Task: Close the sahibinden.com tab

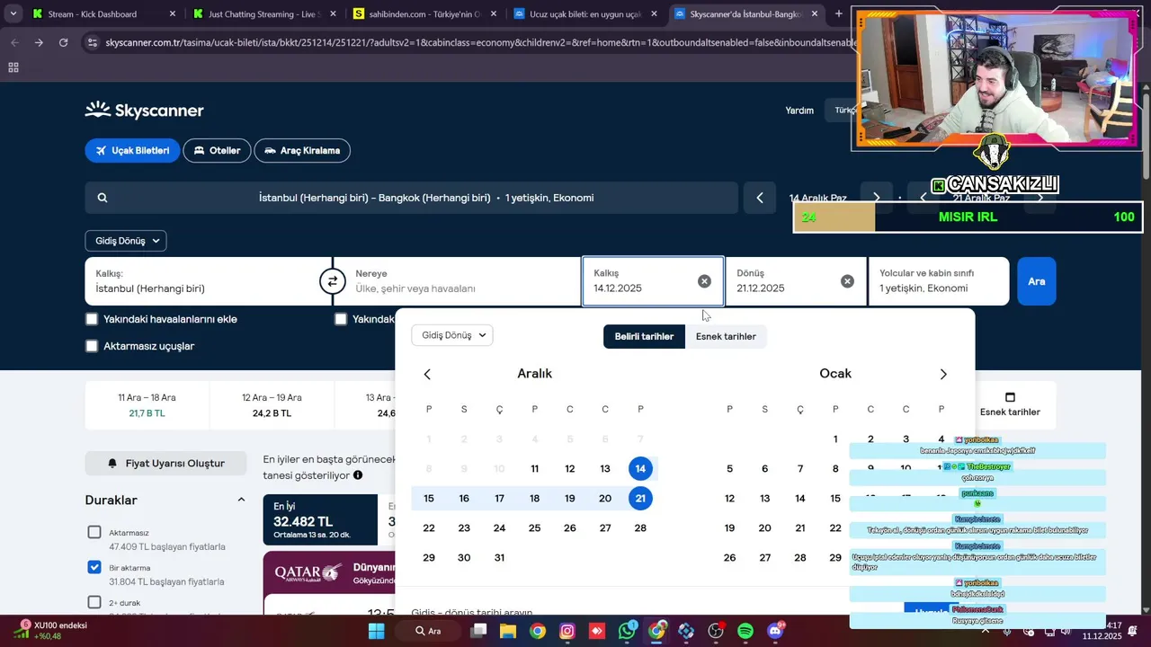Action: pos(494,13)
